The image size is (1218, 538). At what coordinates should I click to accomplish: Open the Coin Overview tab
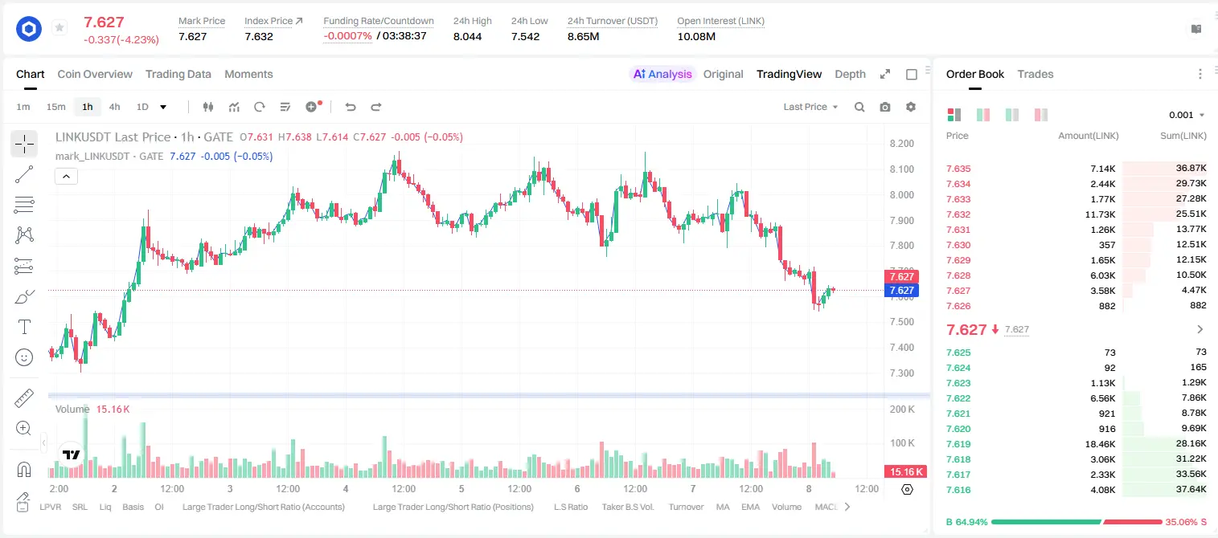(95, 74)
